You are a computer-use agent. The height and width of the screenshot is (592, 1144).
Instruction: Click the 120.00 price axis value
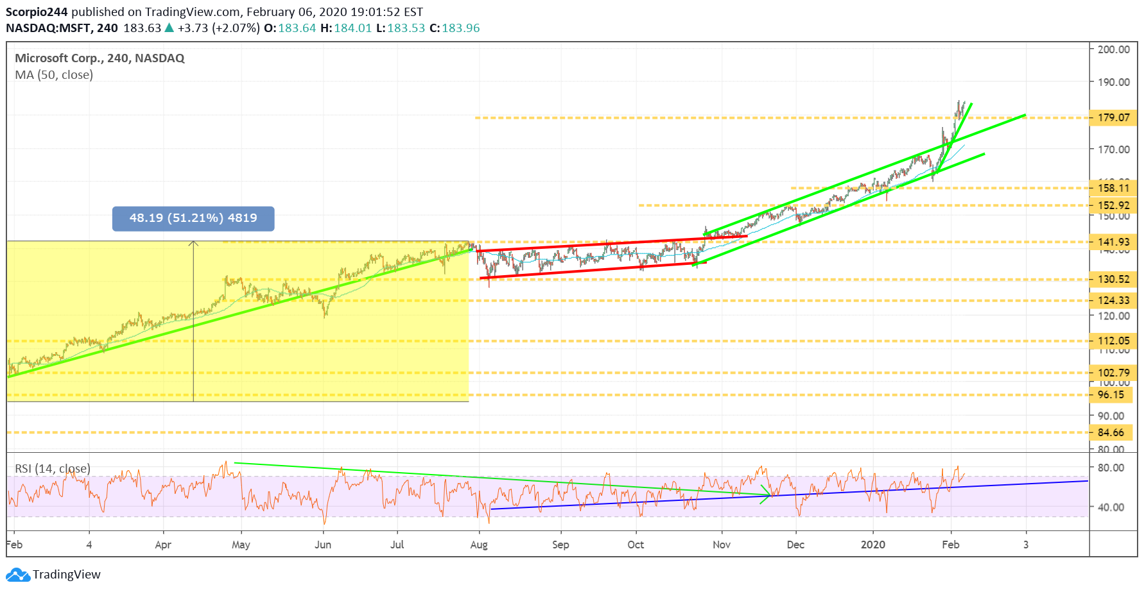1114,316
